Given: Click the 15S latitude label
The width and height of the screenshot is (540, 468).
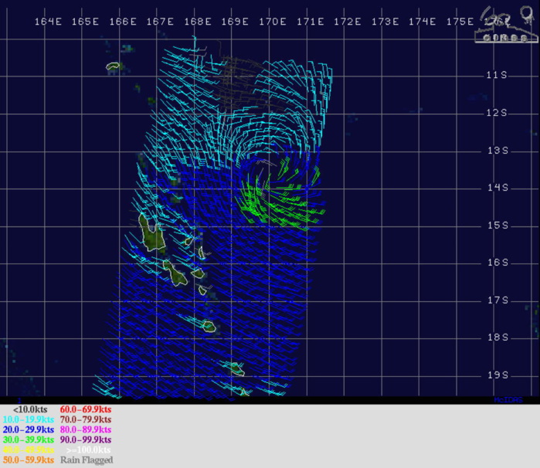Looking at the screenshot, I should (497, 226).
